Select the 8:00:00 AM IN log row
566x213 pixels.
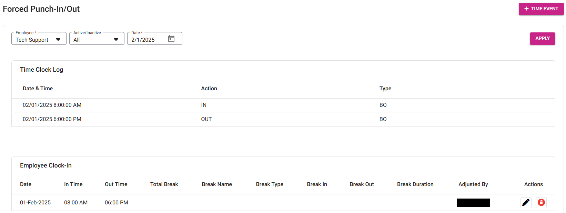coord(52,105)
